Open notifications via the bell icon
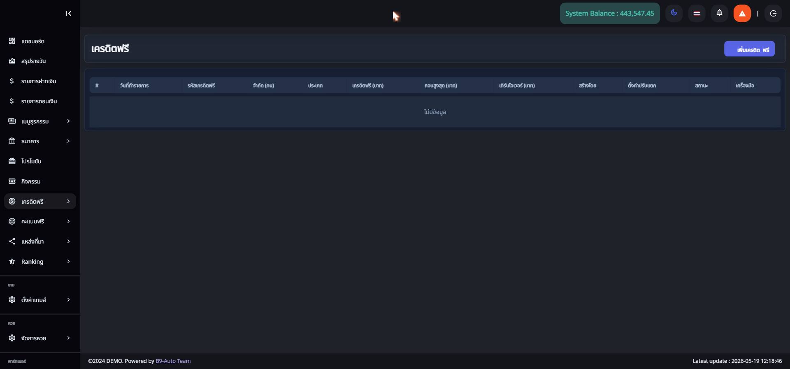 [x=719, y=13]
